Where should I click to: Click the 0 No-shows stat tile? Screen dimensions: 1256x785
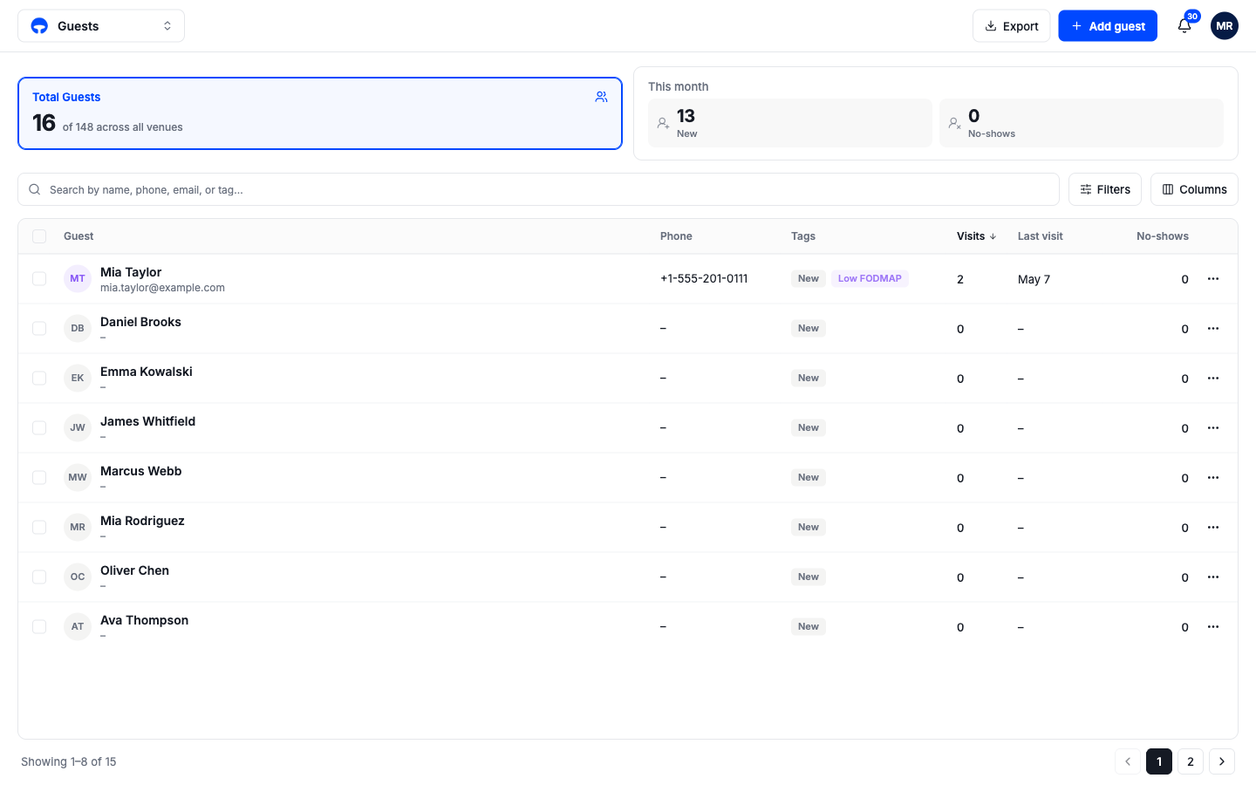(x=1082, y=123)
